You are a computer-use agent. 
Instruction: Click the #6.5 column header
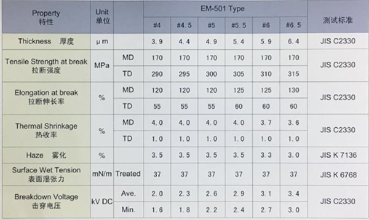293,25
